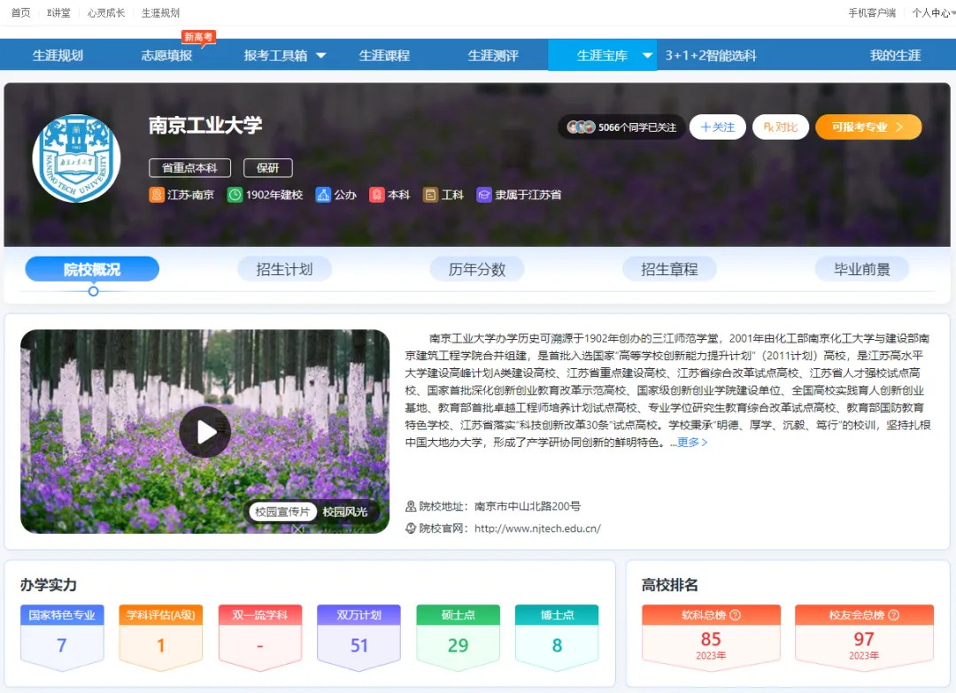Open the 可报考专业 orange button
956x693 pixels.
[868, 127]
